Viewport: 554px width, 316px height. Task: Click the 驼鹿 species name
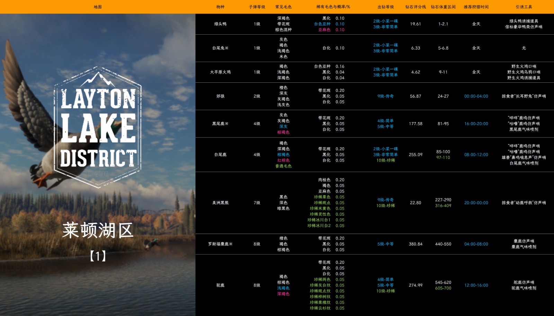tap(220, 285)
